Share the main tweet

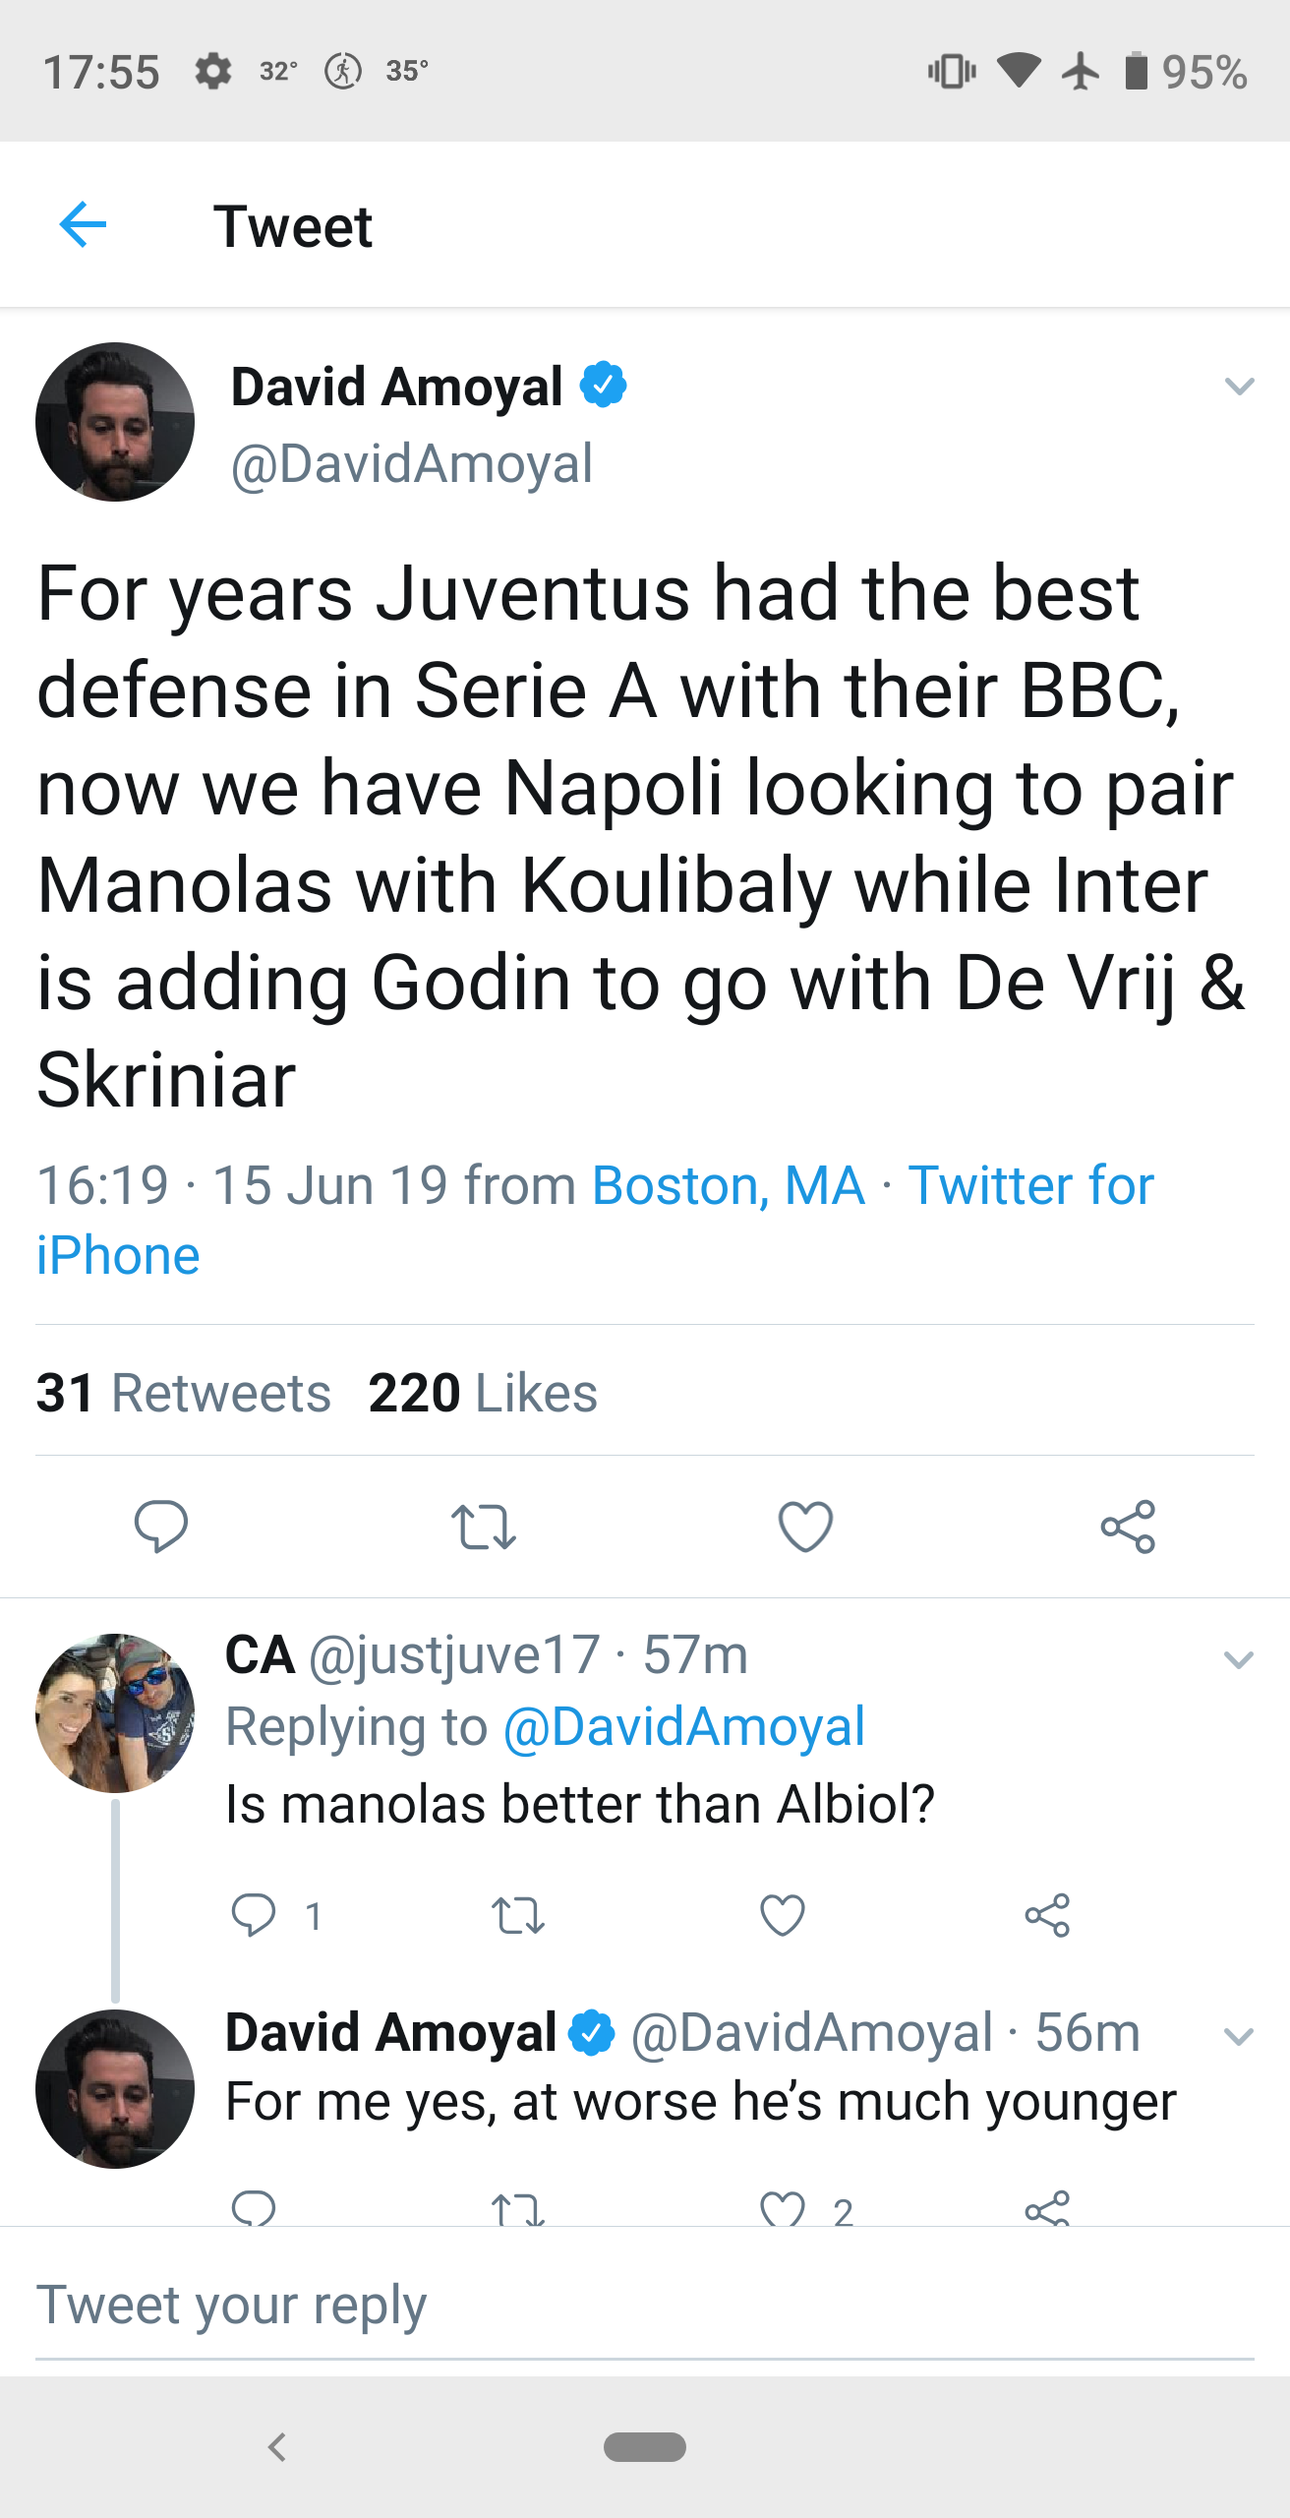1128,1526
